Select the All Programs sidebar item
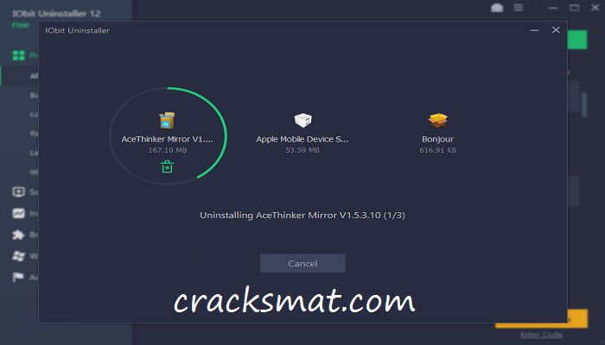 click(34, 76)
